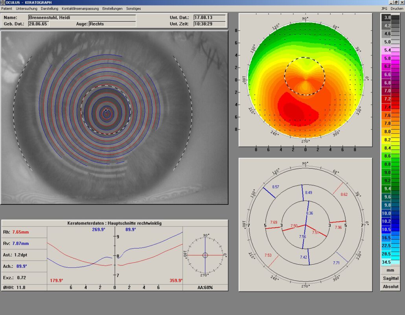405x315 pixels.
Task: Click the Auge field showing Rechts
Action: coord(112,24)
